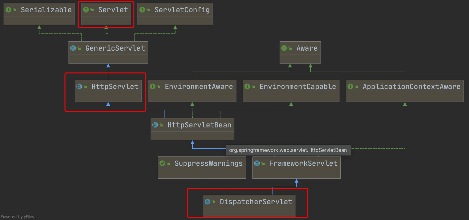Click the class icon beside DispatcherServlet

pyautogui.click(x=208, y=202)
